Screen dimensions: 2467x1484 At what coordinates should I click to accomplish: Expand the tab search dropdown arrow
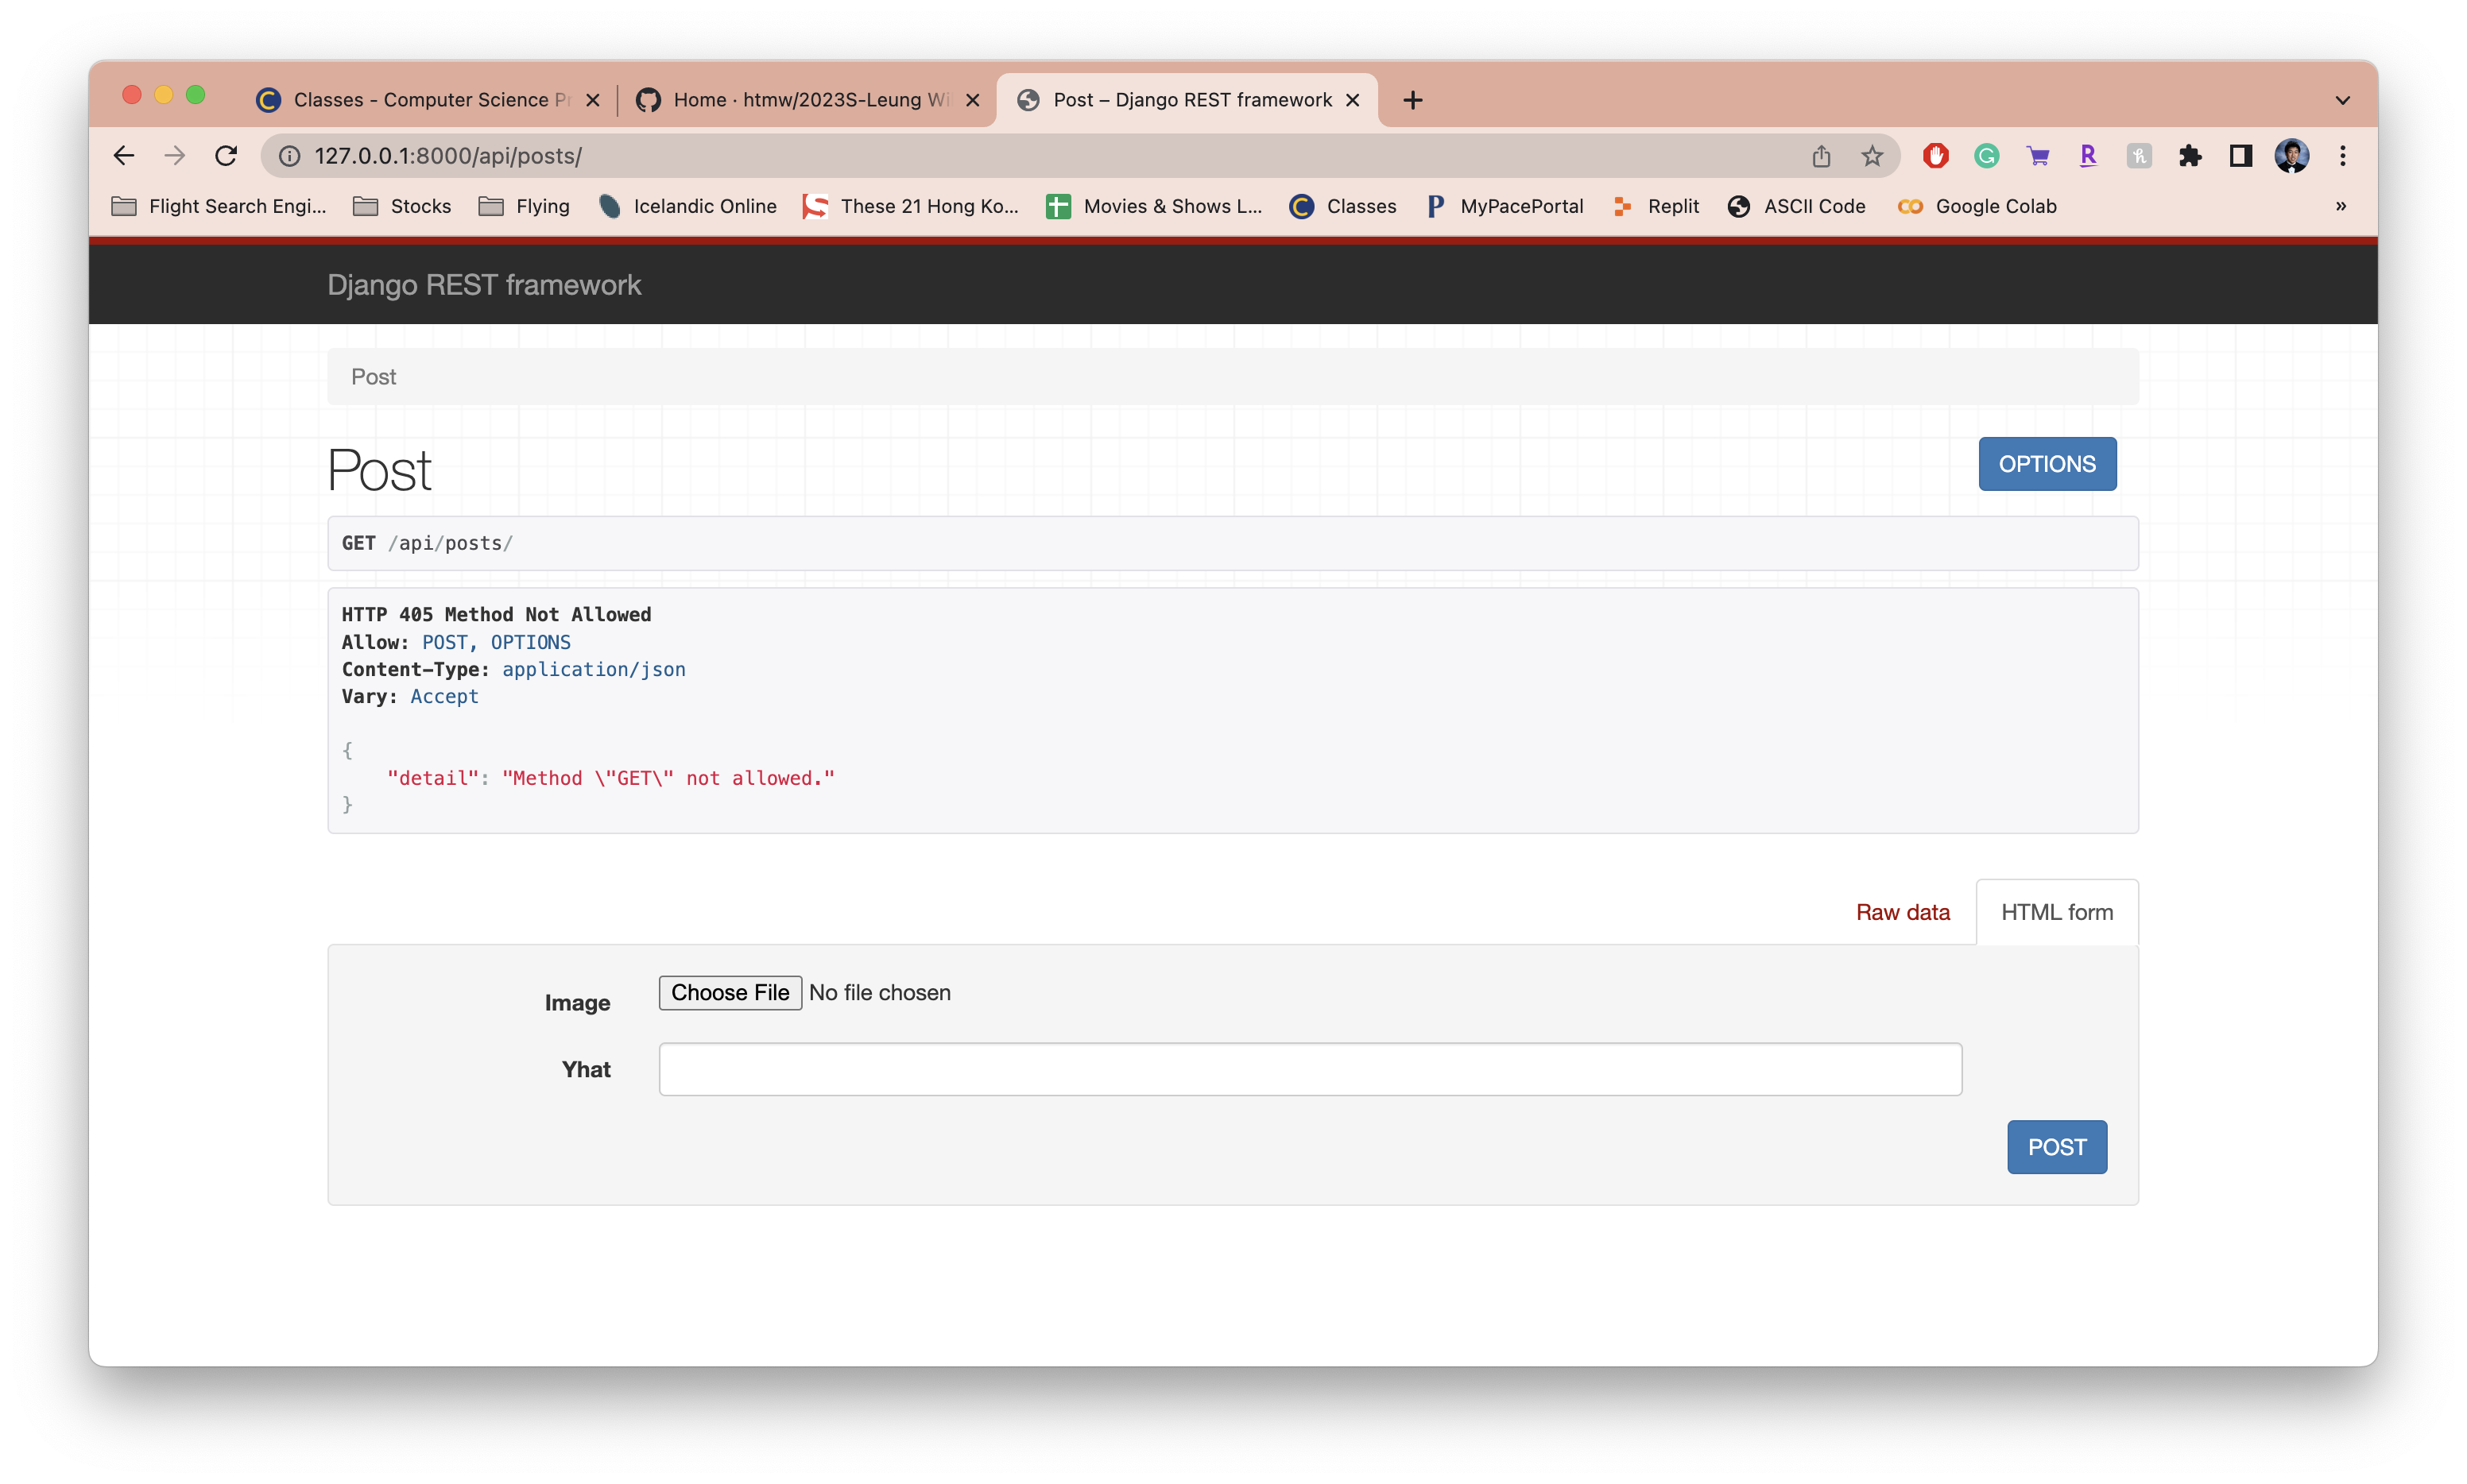pos(2343,100)
